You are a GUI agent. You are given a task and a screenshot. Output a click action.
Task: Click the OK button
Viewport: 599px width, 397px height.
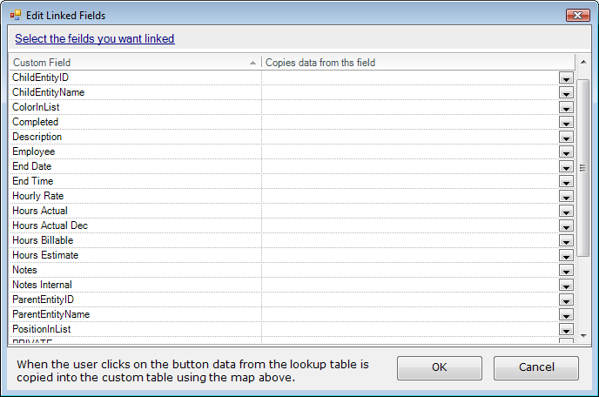tap(440, 367)
